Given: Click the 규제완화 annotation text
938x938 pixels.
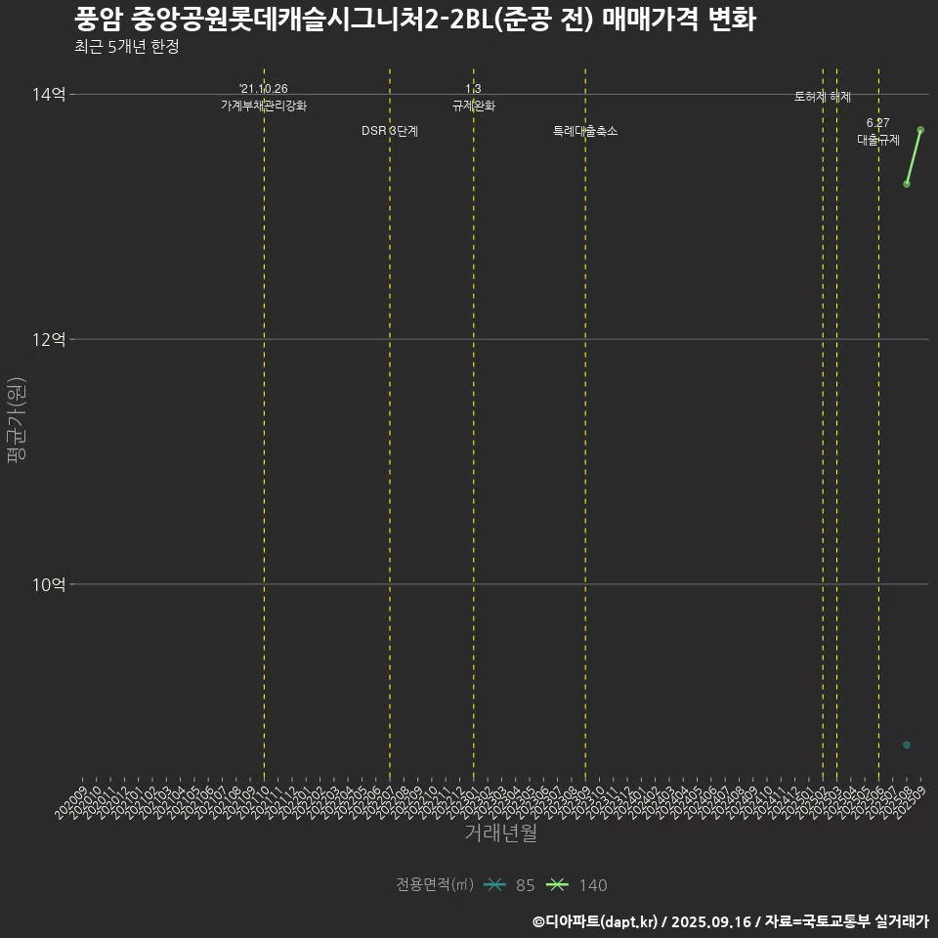Looking at the screenshot, I should pyautogui.click(x=473, y=106).
